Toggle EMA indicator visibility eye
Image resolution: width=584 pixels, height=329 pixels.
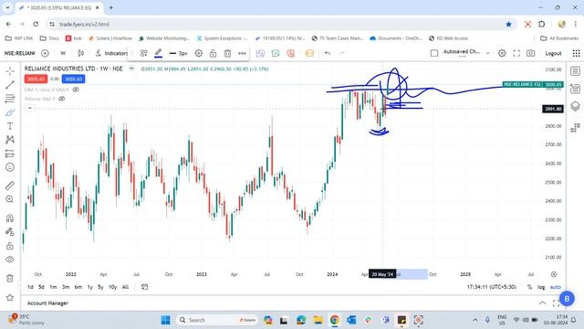(76, 90)
